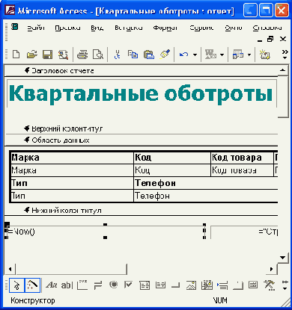Select the bold Марка header label
292x310 pixels.
coord(73,158)
